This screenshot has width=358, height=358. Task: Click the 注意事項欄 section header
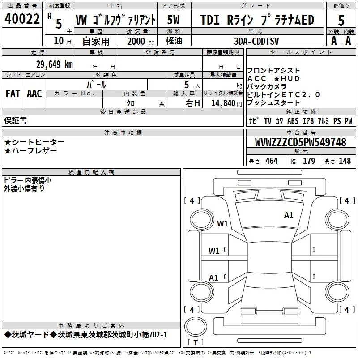[x=123, y=132]
